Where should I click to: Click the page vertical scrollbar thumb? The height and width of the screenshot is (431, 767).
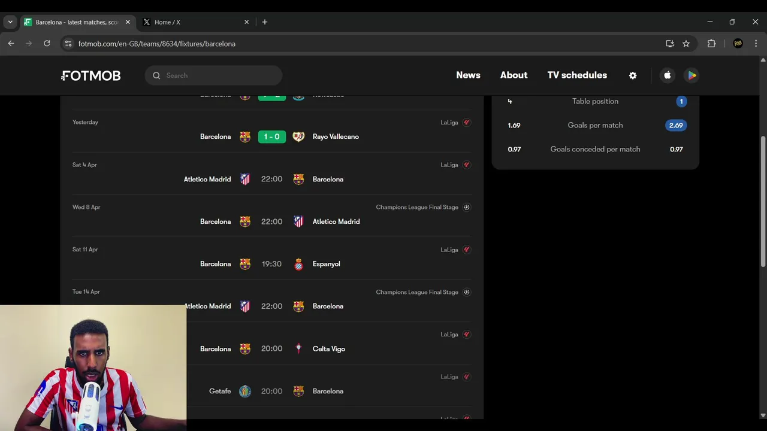(x=763, y=202)
